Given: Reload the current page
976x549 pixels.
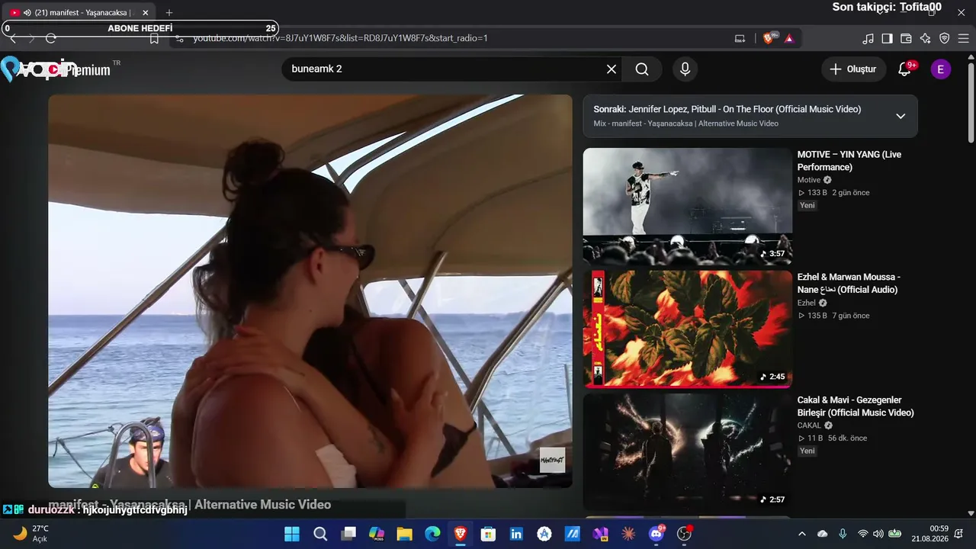Looking at the screenshot, I should [x=51, y=38].
